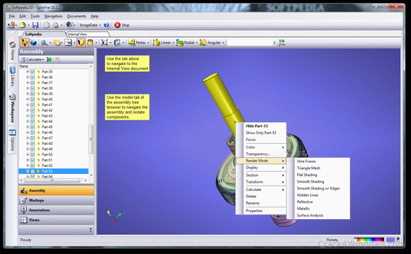Uncheck the Part-50 checkbox
Screen dimensions: 411x254
(33, 155)
